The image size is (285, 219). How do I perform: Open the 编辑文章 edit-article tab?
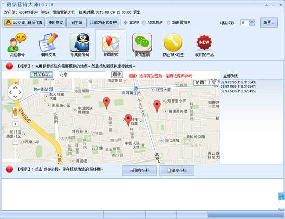pos(48,45)
